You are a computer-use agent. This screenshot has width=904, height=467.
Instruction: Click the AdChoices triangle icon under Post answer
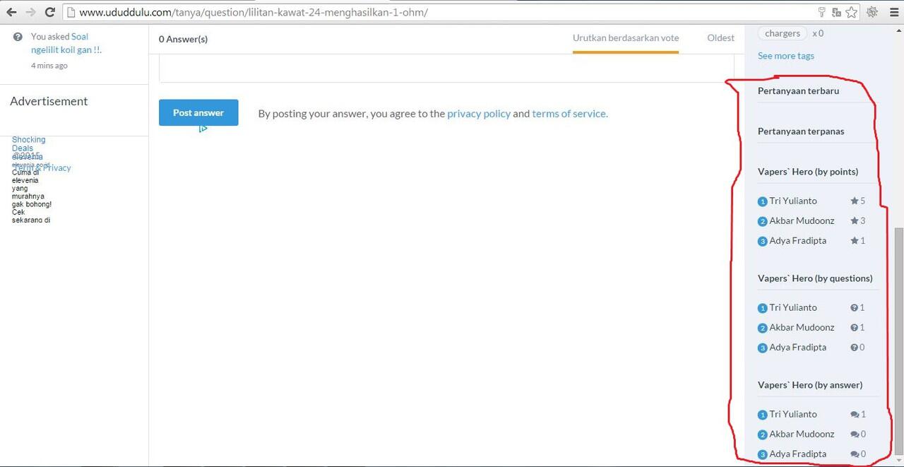pos(203,129)
